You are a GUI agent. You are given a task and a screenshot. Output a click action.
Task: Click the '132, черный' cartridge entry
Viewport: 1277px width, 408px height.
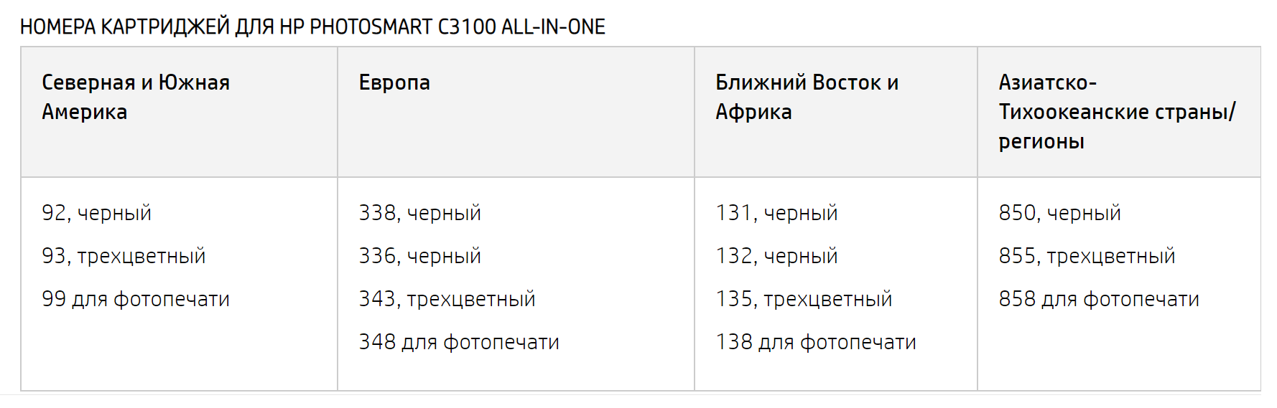[x=776, y=256]
